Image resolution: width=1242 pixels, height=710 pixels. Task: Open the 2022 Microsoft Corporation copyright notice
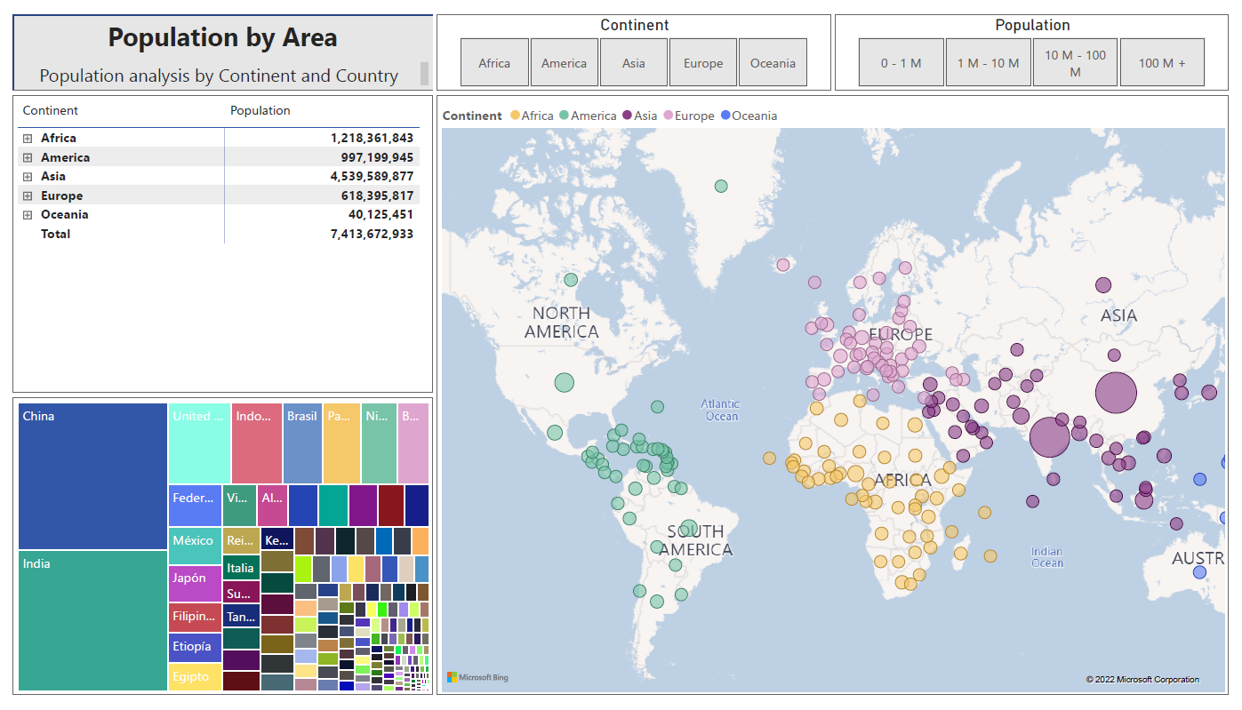pos(1144,679)
